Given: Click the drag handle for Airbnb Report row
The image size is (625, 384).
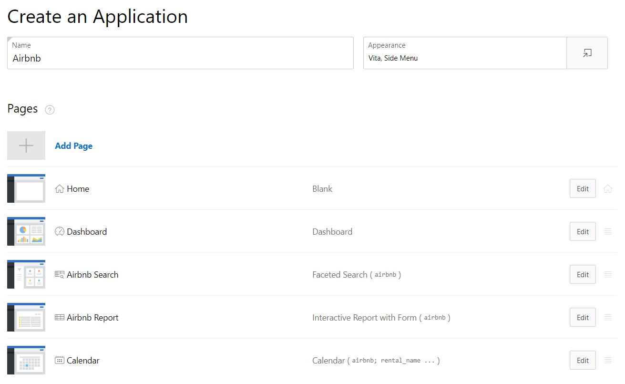Looking at the screenshot, I should coord(608,317).
